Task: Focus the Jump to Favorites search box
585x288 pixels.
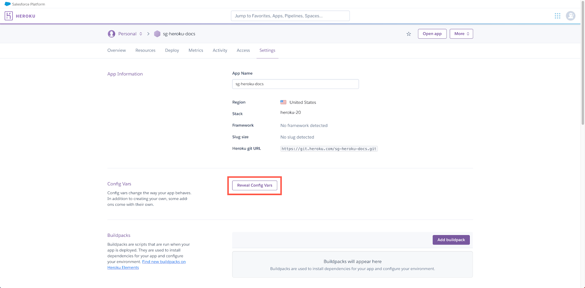Action: [290, 16]
